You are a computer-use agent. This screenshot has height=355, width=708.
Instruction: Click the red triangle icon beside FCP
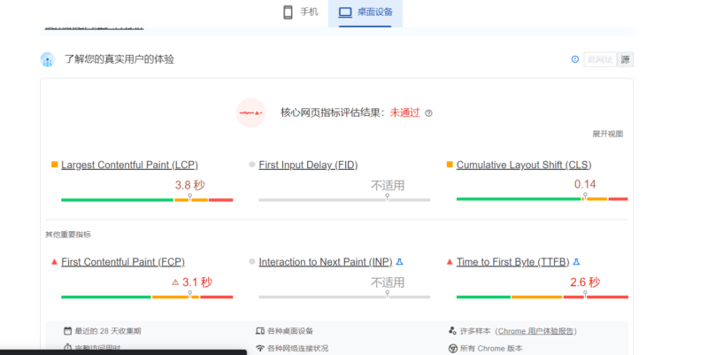click(54, 261)
